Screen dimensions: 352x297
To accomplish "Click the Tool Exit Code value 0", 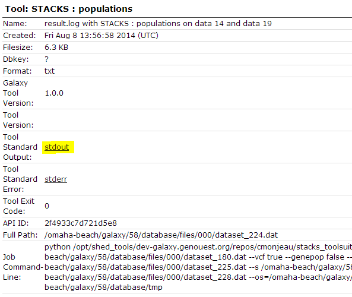I will (47, 206).
